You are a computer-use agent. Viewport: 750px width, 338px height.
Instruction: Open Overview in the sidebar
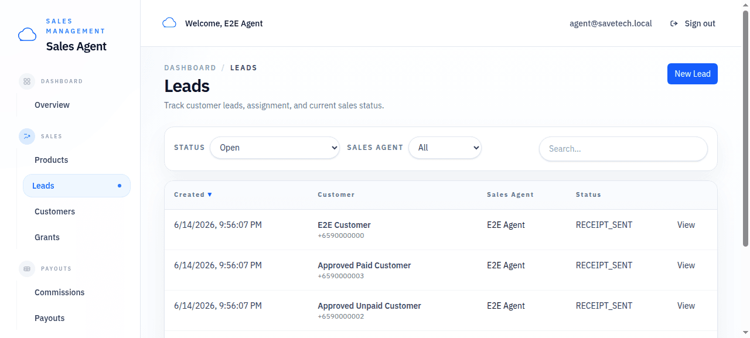pyautogui.click(x=52, y=105)
